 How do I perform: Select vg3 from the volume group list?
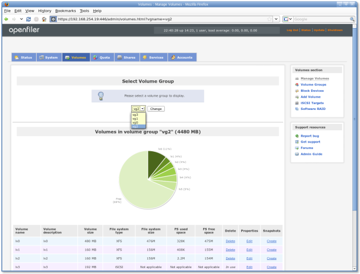pos(135,115)
